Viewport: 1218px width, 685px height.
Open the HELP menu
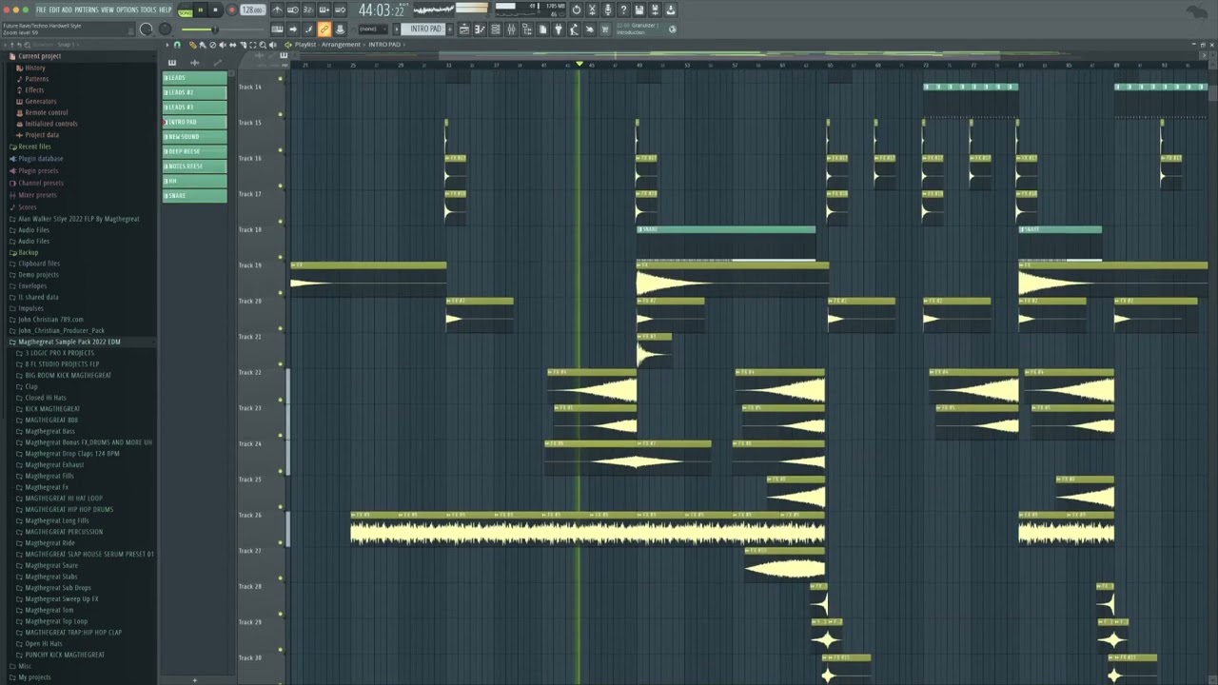(165, 10)
